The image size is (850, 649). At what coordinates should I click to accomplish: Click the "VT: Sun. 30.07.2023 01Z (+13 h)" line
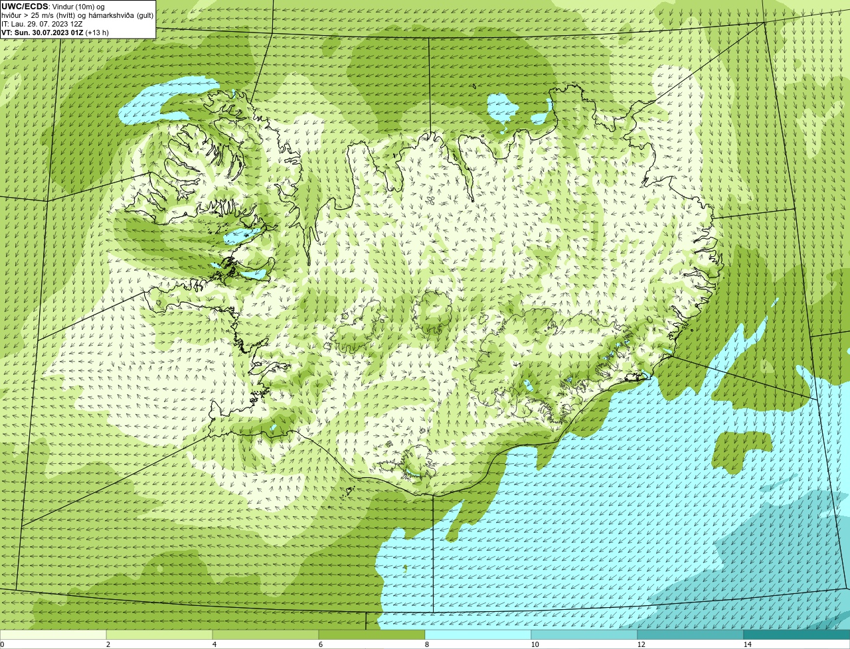55,33
